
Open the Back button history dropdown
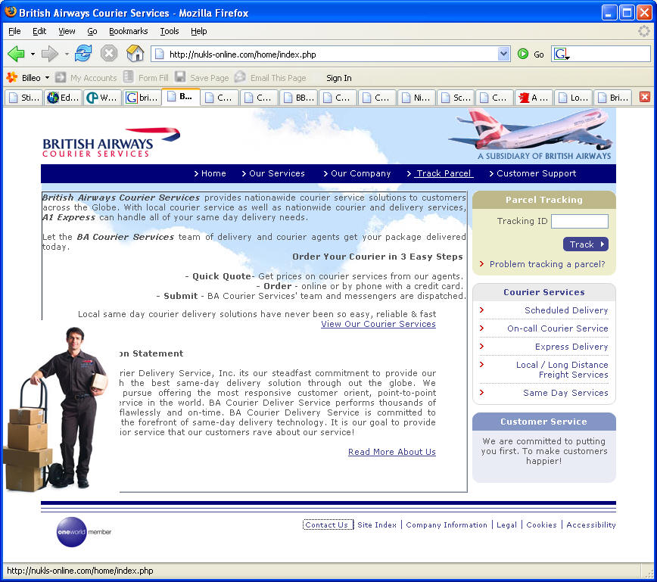[33, 54]
